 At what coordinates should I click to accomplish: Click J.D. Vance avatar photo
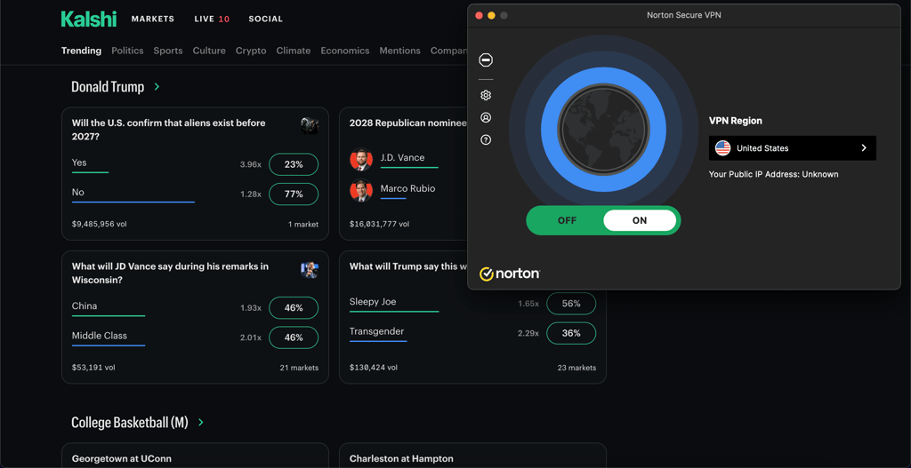click(361, 159)
